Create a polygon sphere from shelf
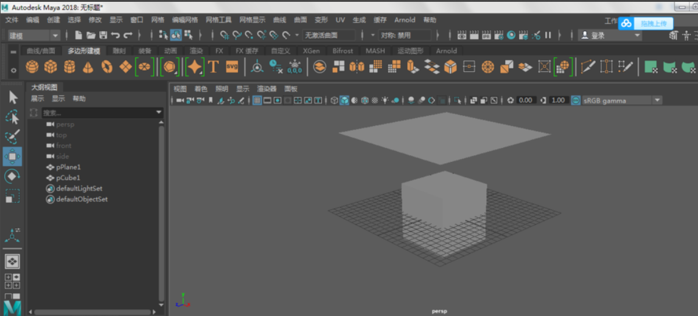The image size is (698, 316). [x=32, y=67]
